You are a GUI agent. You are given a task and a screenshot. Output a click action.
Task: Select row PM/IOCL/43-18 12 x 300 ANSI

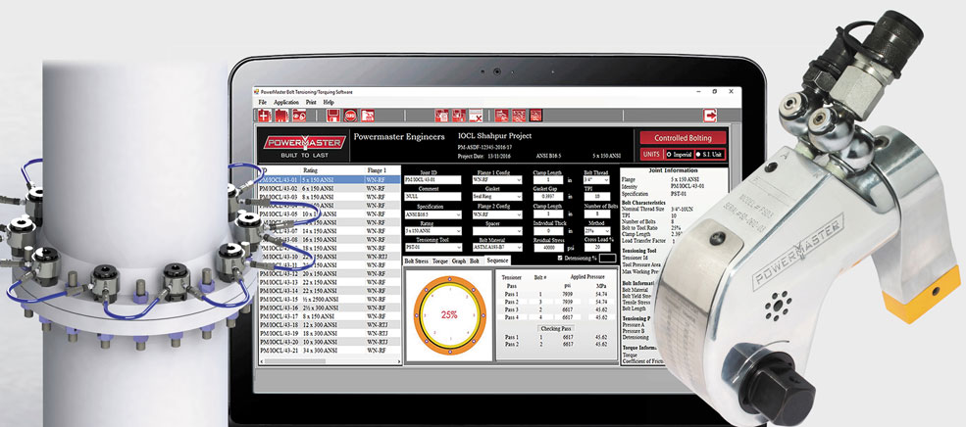pos(330,324)
